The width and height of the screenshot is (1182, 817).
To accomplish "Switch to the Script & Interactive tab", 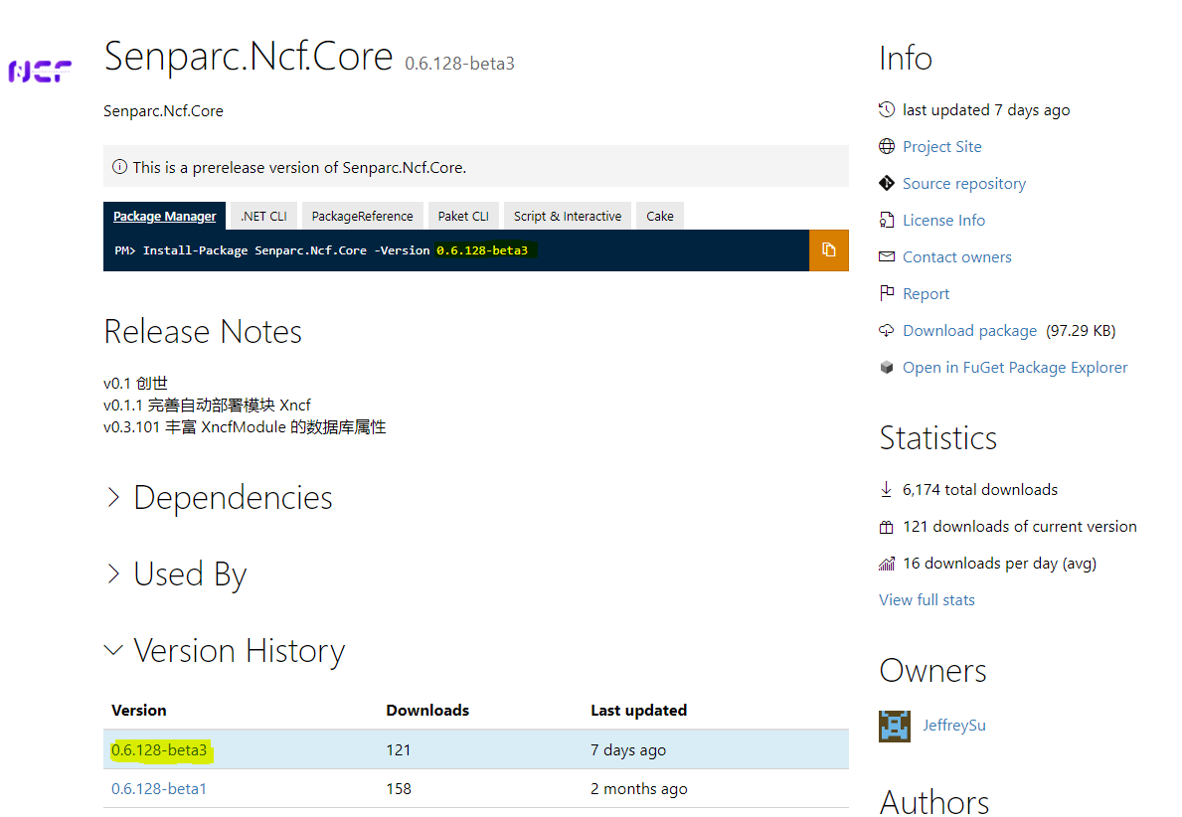I will tap(567, 217).
